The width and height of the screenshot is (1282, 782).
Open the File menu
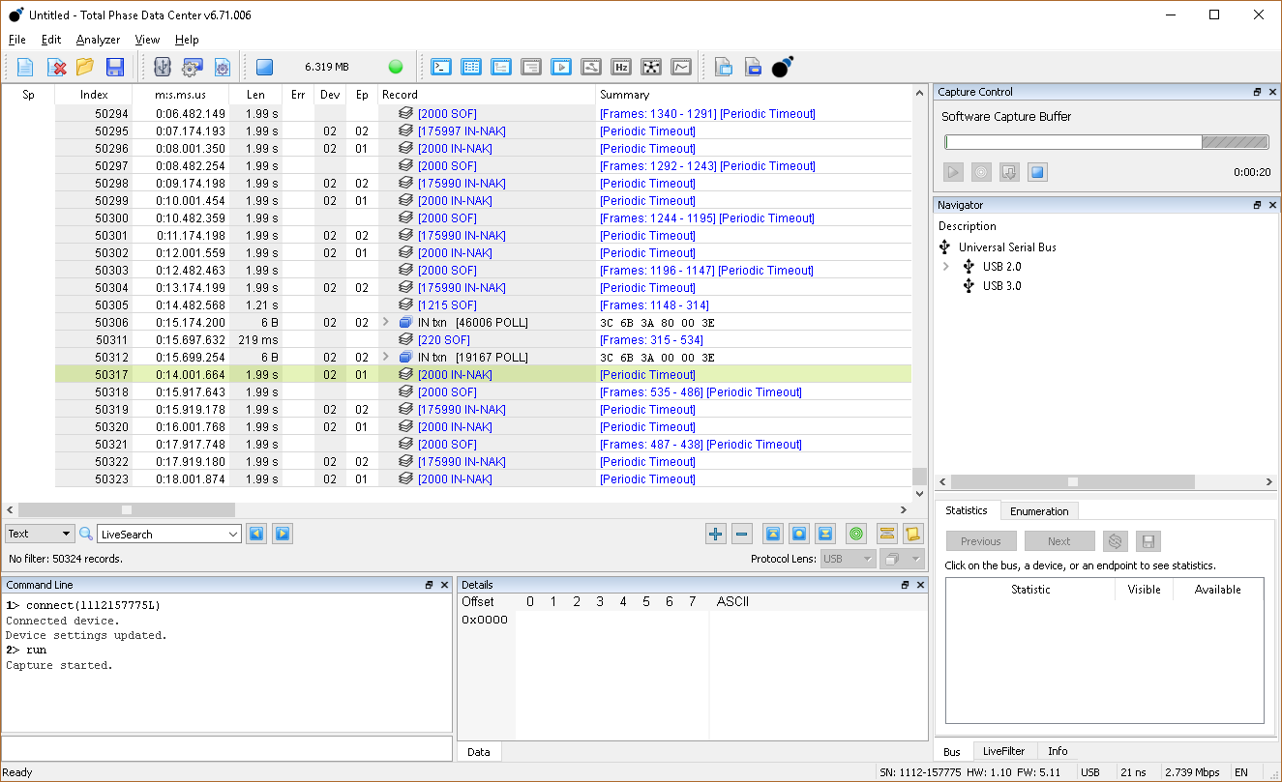[16, 40]
